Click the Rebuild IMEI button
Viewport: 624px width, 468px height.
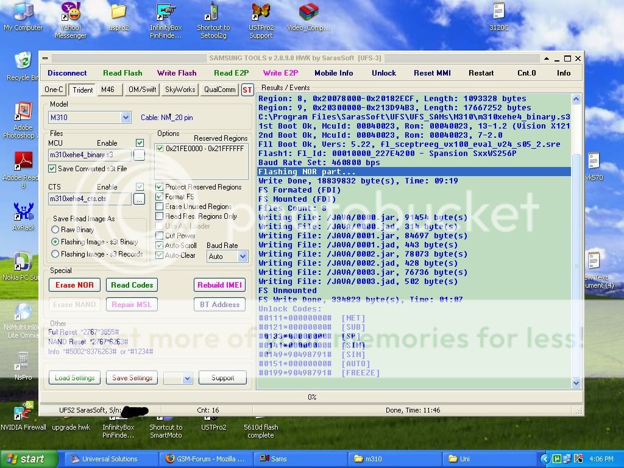click(x=219, y=285)
